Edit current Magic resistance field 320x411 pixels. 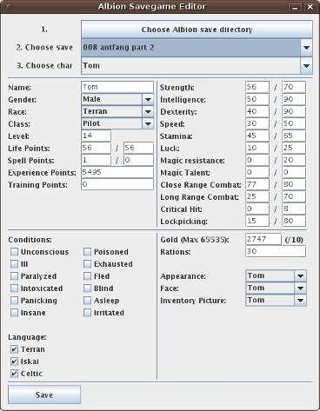tap(257, 160)
